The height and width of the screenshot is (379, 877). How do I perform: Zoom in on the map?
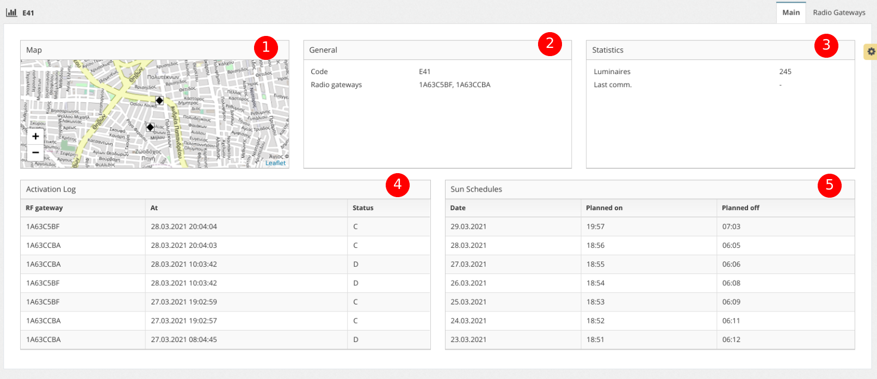pos(35,136)
